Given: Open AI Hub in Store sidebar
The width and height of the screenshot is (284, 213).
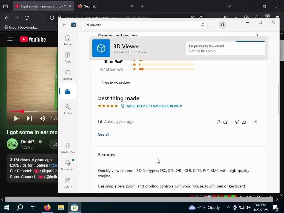Looking at the screenshot, I should tap(68, 109).
